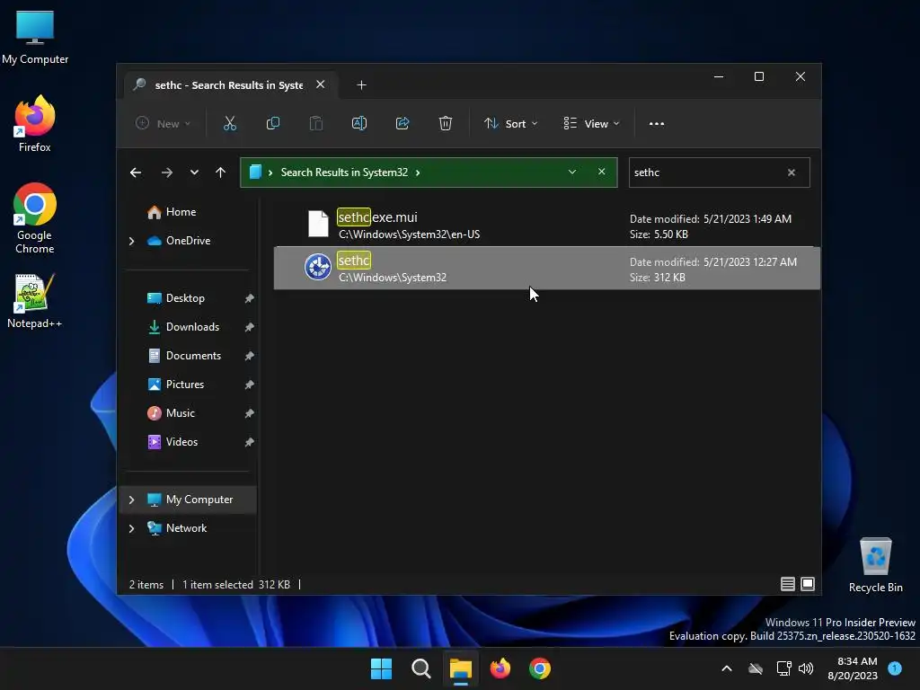920x690 pixels.
Task: Open OneDrive in the navigation pane
Action: pyautogui.click(x=188, y=241)
